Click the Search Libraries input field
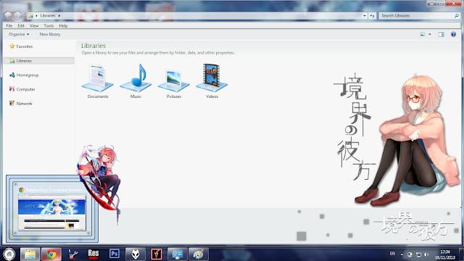464x261 pixels. click(417, 16)
